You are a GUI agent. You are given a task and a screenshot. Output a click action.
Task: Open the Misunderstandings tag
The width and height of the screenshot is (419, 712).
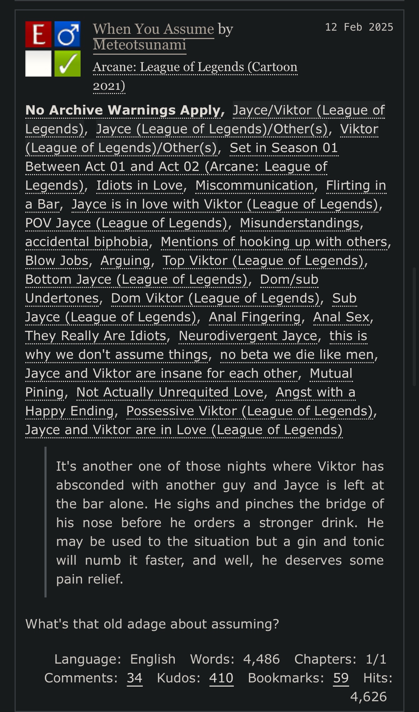point(300,223)
